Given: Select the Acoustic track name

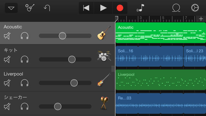Looking at the screenshot, I should [x=13, y=27].
